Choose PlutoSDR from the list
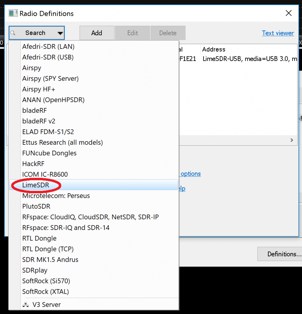 point(36,206)
